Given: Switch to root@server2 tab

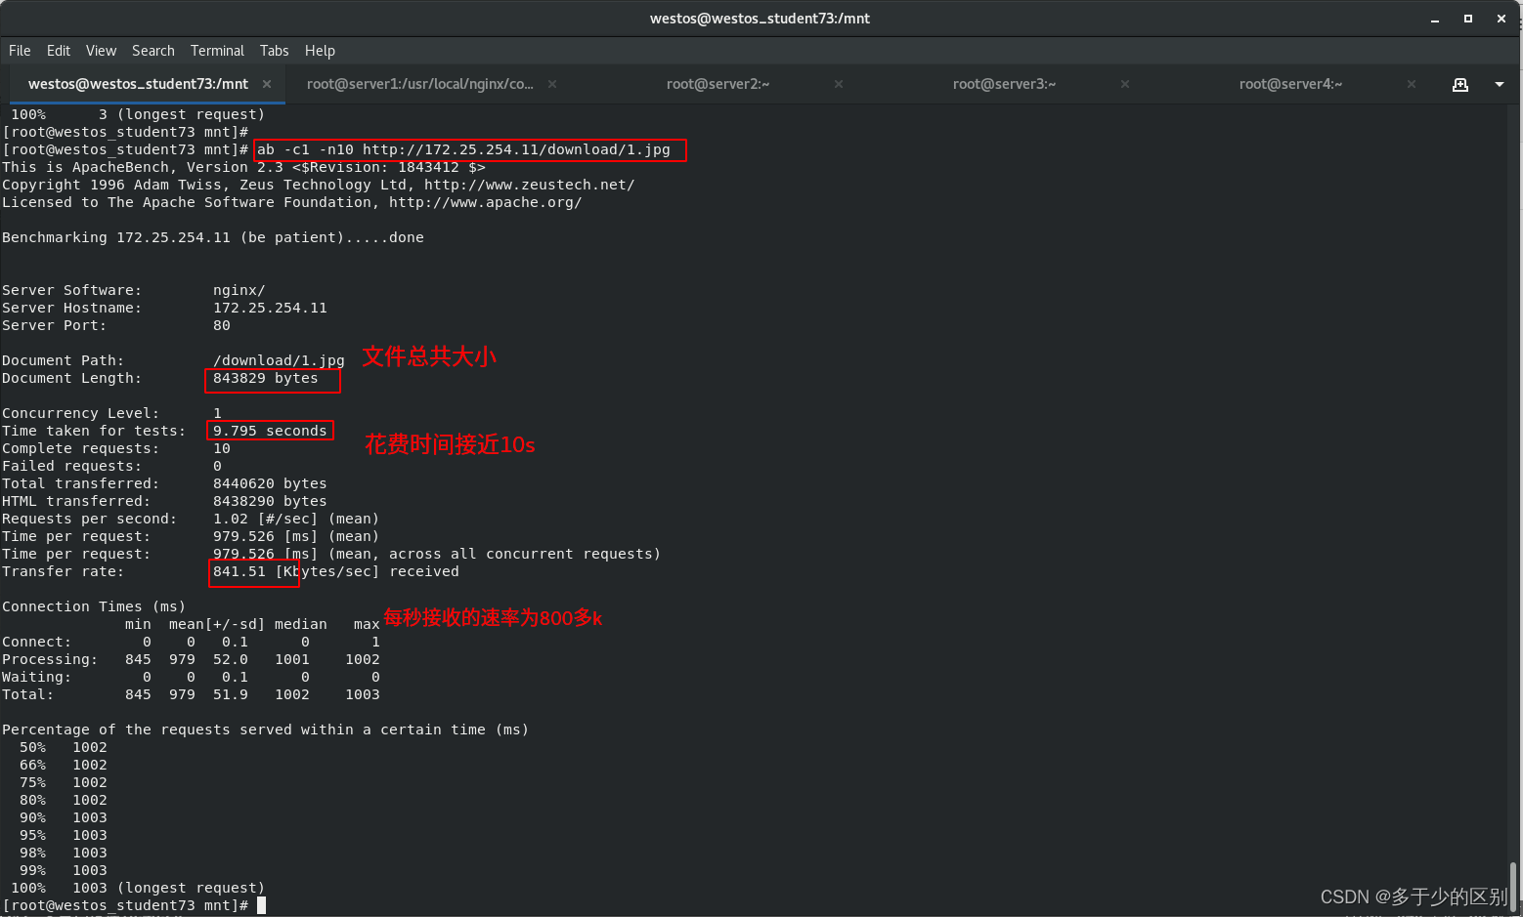Looking at the screenshot, I should [x=718, y=84].
